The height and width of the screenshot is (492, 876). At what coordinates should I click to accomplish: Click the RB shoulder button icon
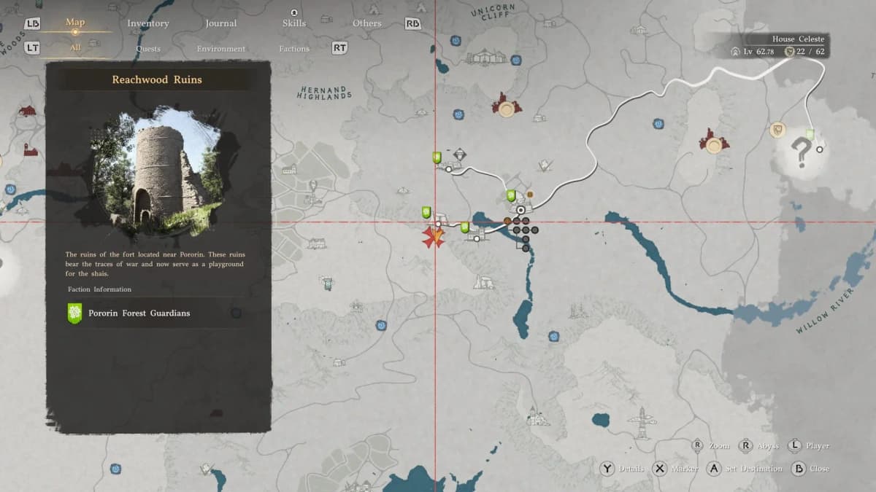click(x=412, y=23)
